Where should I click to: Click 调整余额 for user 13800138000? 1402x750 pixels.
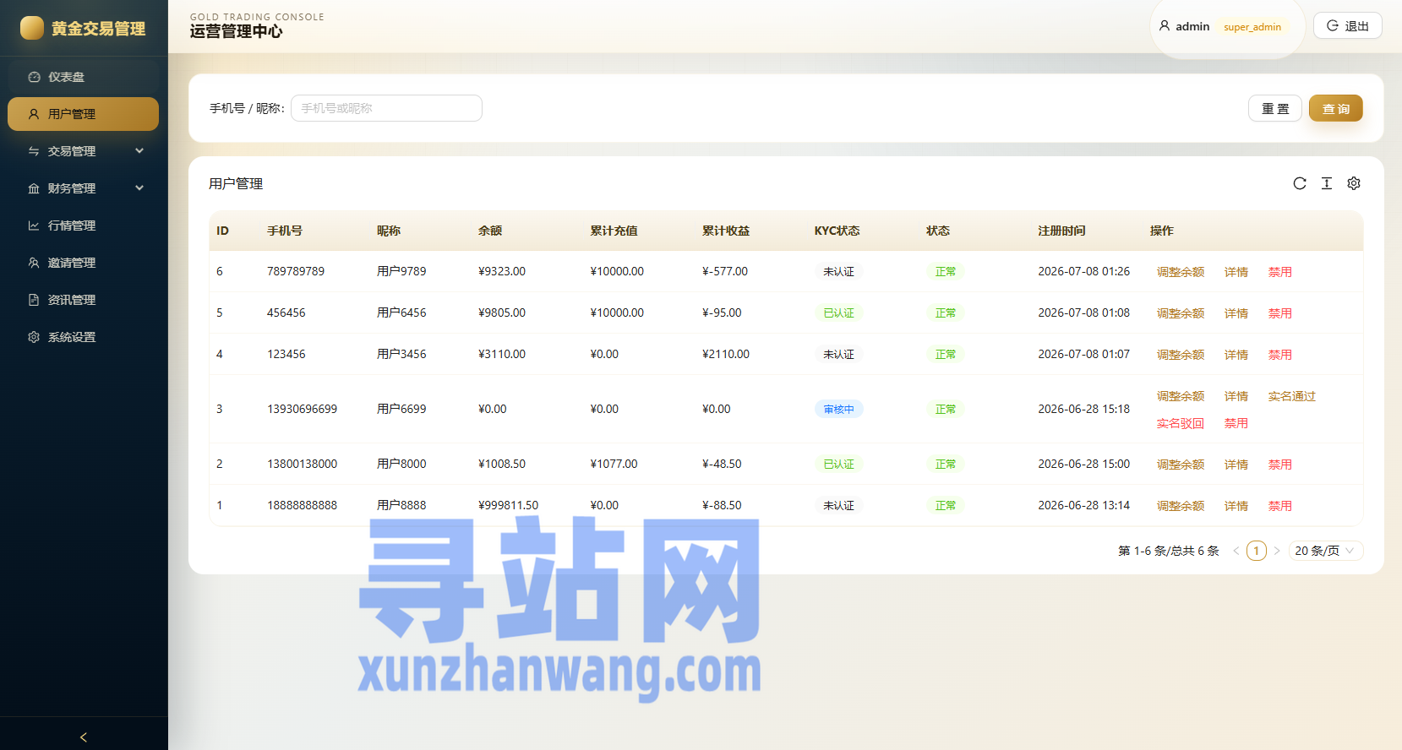coord(1181,465)
